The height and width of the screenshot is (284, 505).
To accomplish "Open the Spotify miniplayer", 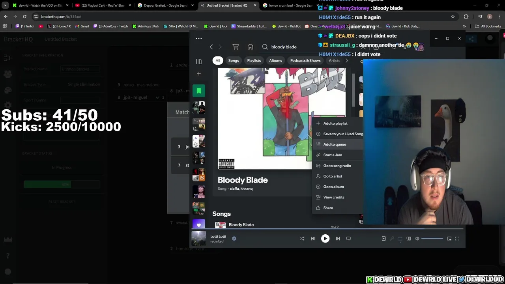I will [x=449, y=238].
